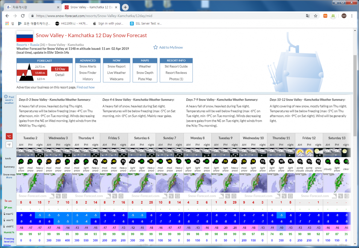The image size is (359, 248).
Task: Open Live Weather in the Now menu
Action: click(x=116, y=73)
